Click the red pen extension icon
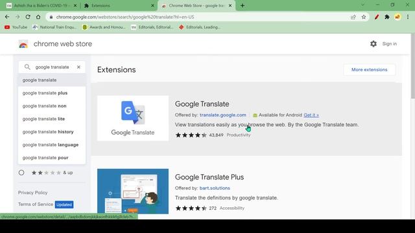Image resolution: width=415 pixels, height=233 pixels. [377, 17]
